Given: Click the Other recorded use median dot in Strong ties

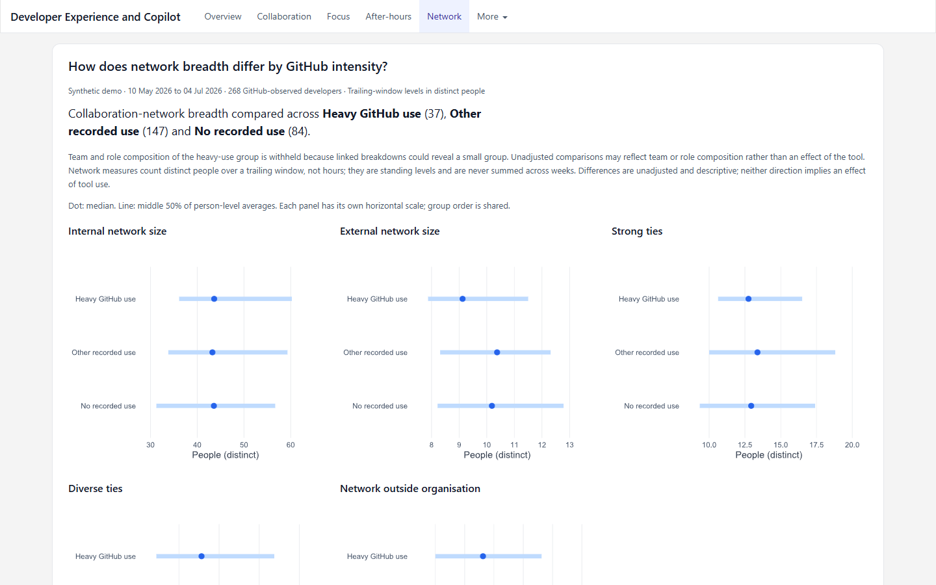Looking at the screenshot, I should click(x=757, y=352).
